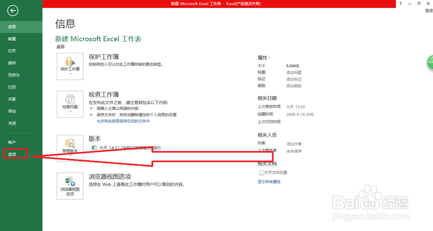Open the 信息 tab in sidebar

[x=21, y=27]
